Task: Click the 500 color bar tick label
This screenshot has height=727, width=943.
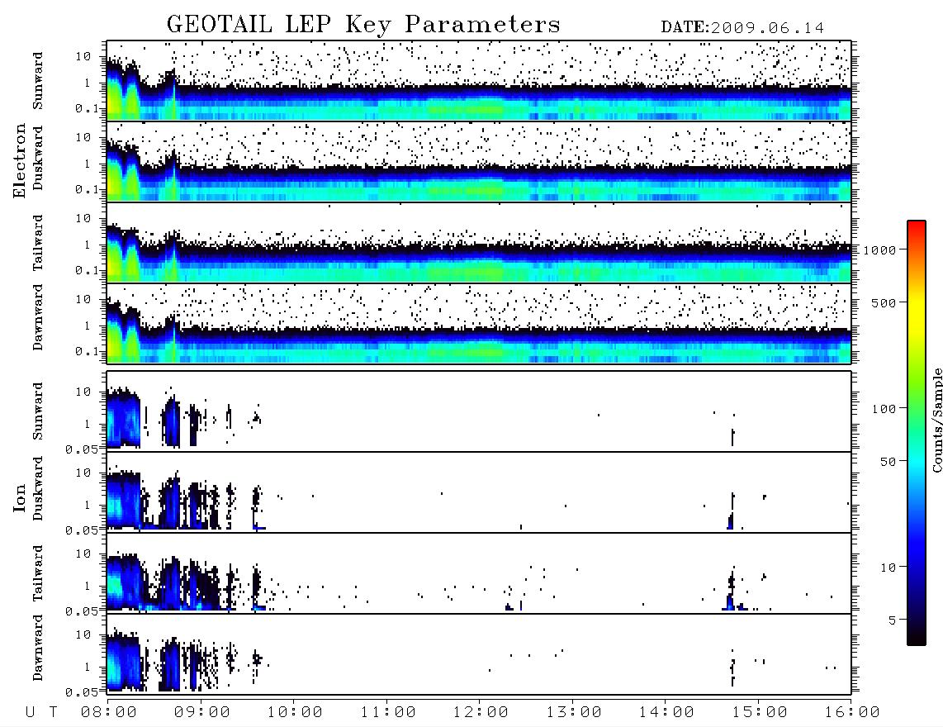Action: coord(884,302)
